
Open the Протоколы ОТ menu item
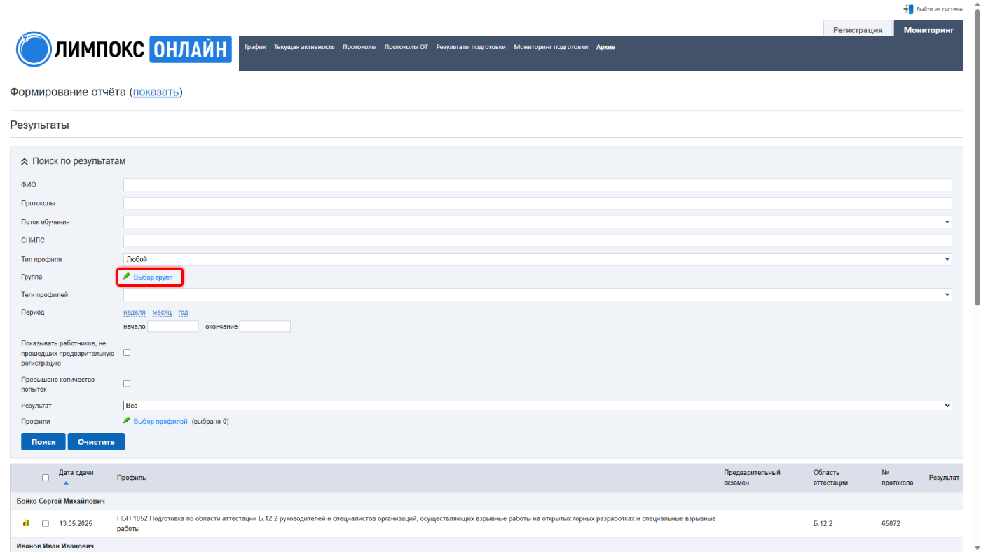[x=406, y=47]
